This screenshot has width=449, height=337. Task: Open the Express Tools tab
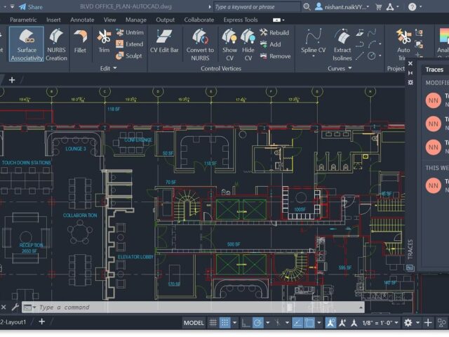coord(241,20)
